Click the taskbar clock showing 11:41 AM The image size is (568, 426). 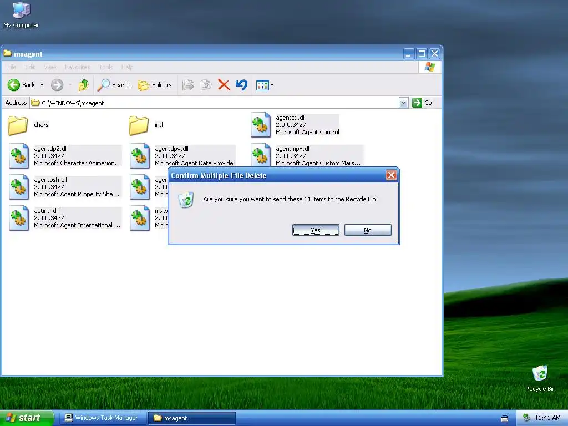[x=547, y=418]
